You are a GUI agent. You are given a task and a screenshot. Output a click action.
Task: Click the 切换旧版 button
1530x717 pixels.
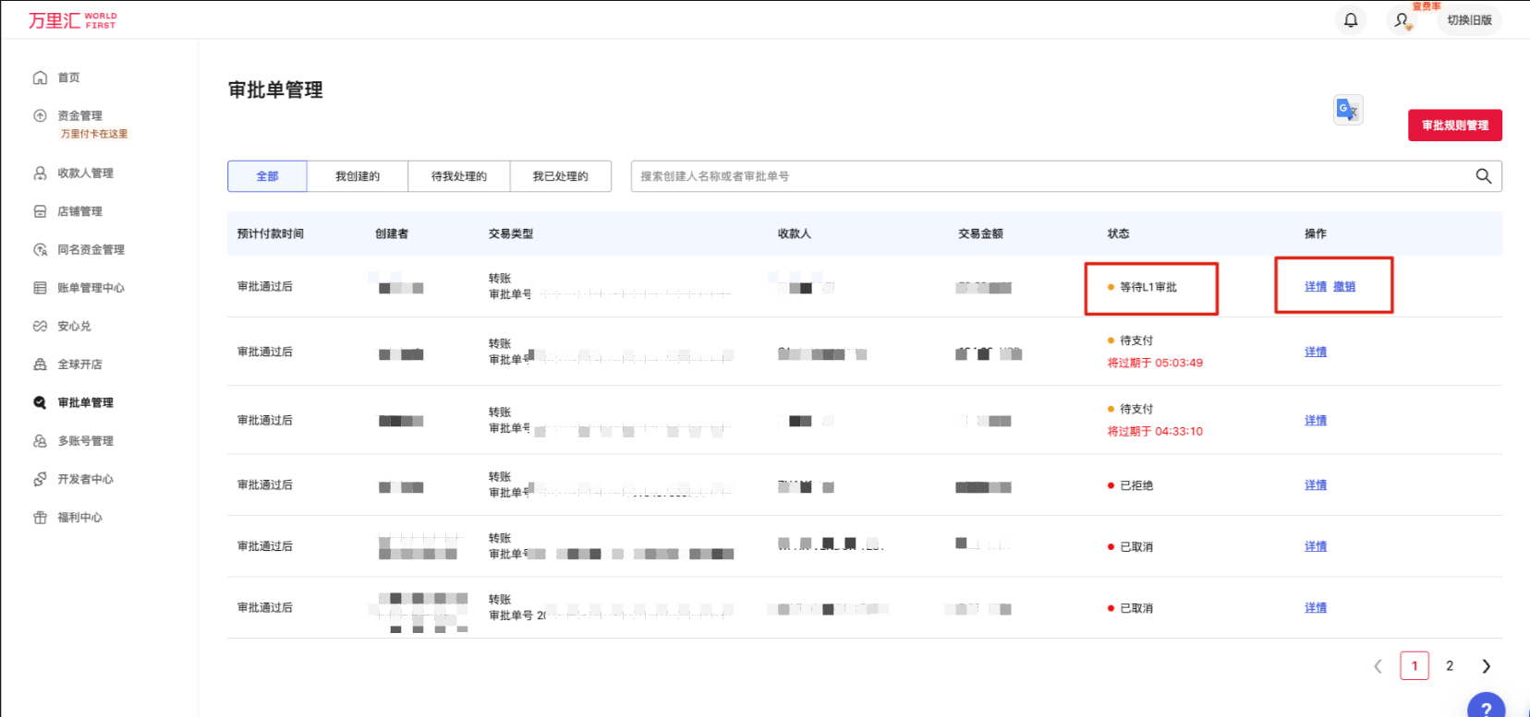pyautogui.click(x=1469, y=20)
